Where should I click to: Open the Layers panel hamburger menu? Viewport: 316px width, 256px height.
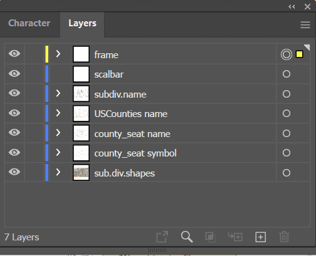click(x=305, y=25)
